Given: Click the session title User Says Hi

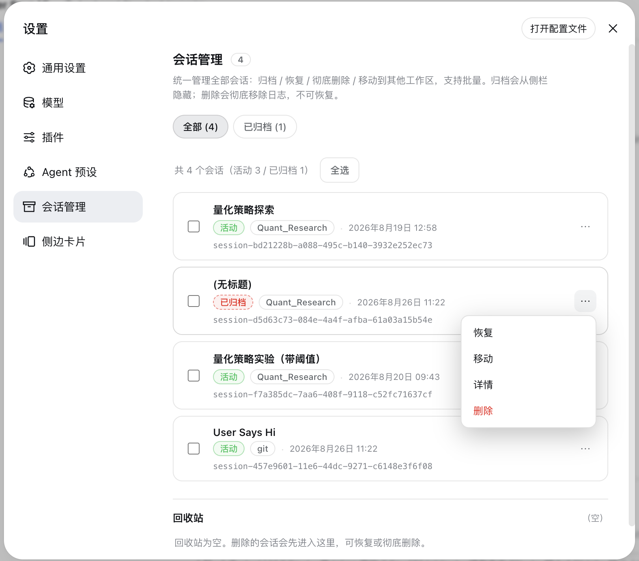Looking at the screenshot, I should [245, 432].
